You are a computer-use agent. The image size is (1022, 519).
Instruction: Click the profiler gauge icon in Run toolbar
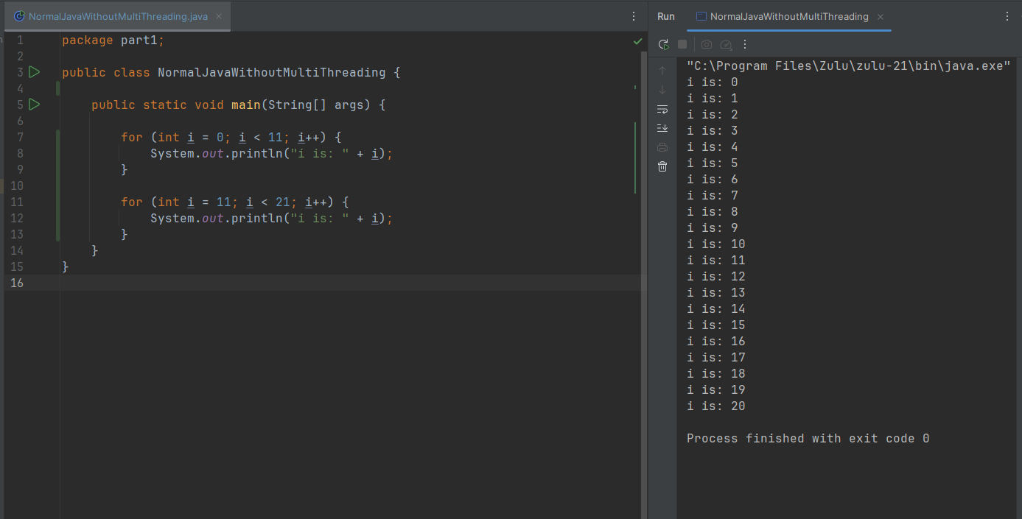[x=726, y=44]
